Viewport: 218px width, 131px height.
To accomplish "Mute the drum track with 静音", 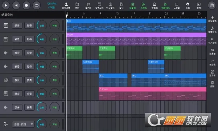I will click(x=17, y=80).
